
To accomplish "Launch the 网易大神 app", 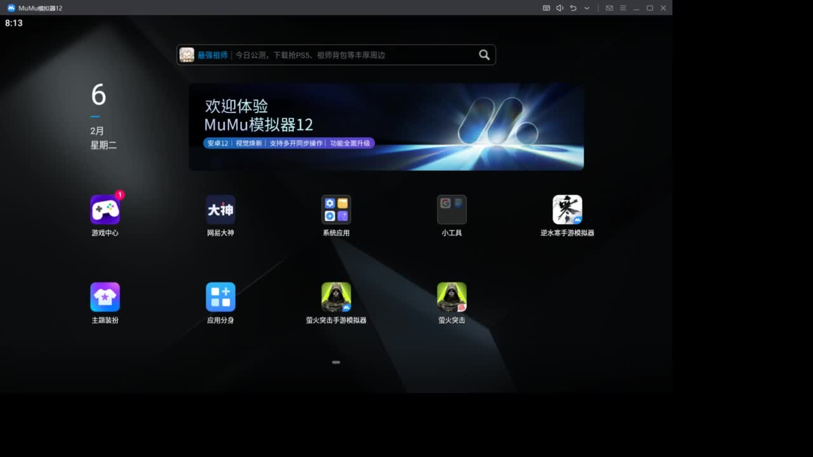I will point(220,209).
